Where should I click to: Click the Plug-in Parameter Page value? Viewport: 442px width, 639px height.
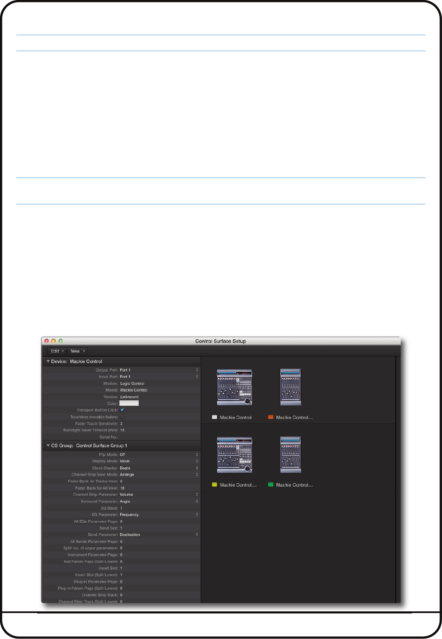point(121,582)
